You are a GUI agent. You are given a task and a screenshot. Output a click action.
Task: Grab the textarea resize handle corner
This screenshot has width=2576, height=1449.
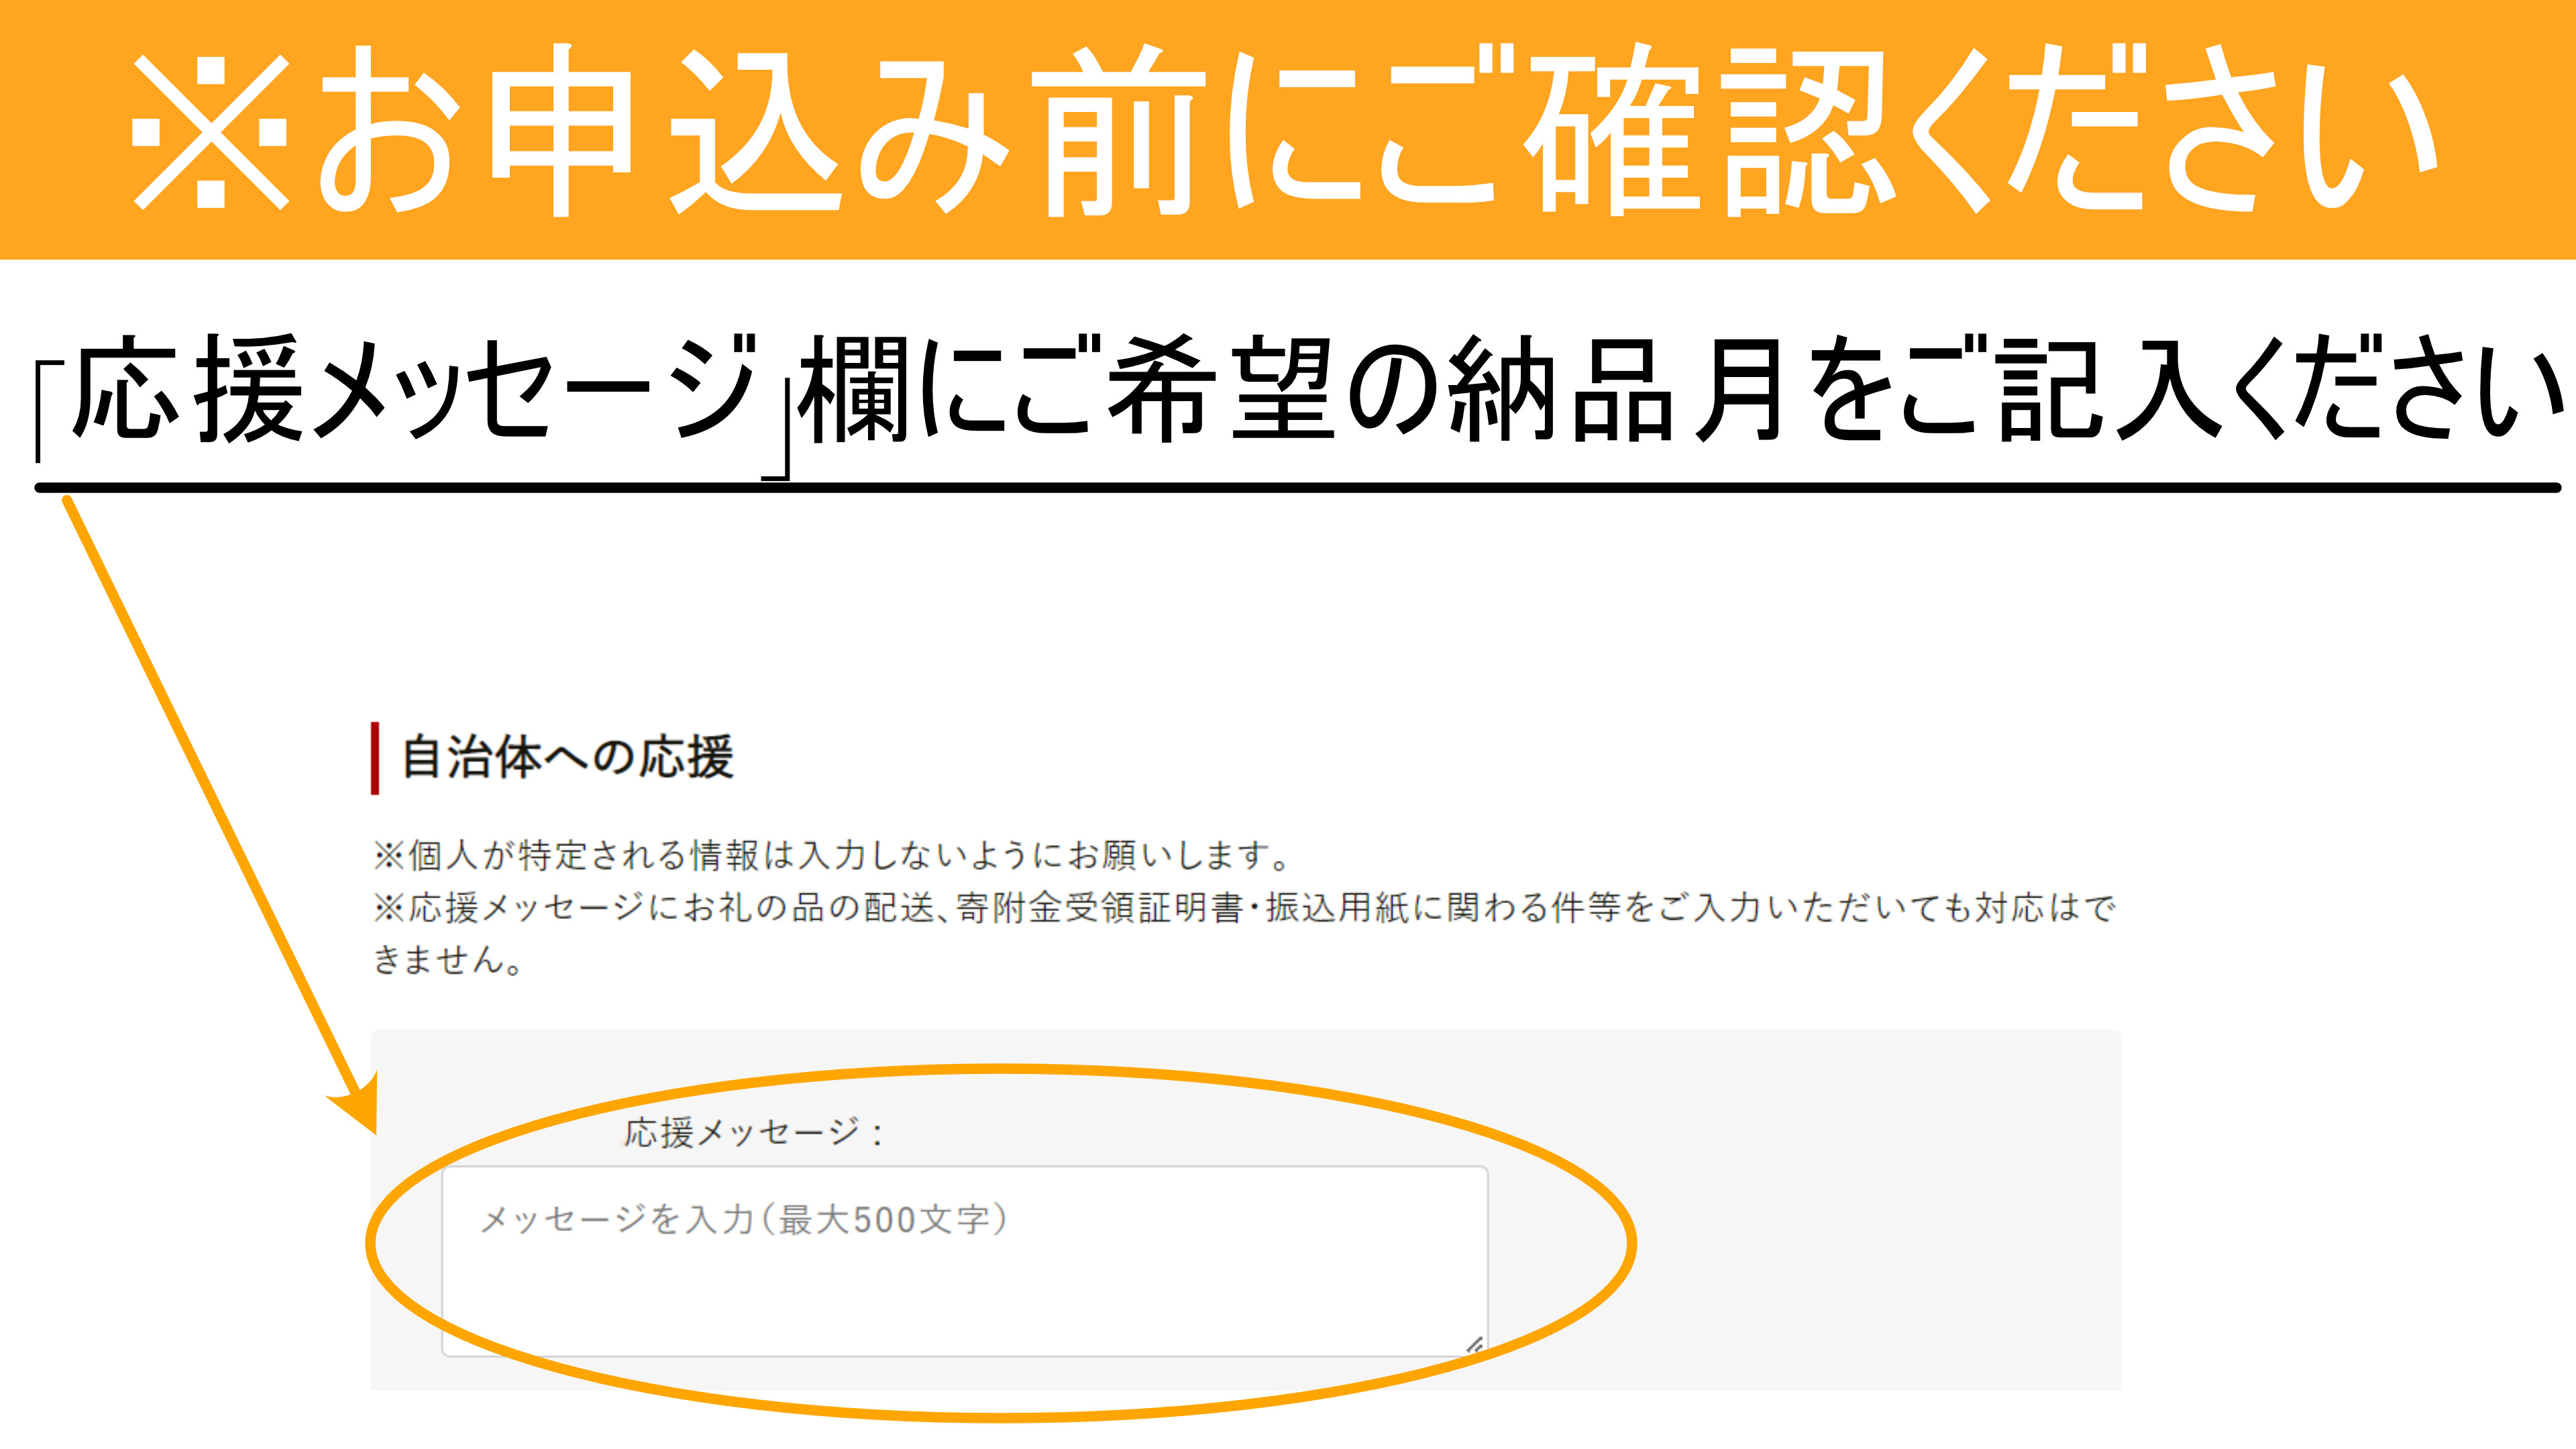coord(1475,1345)
